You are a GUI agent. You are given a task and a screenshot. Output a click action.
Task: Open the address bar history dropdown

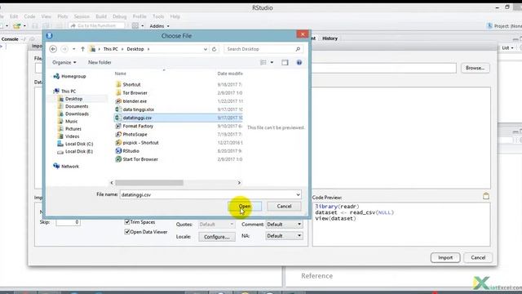tap(205, 49)
